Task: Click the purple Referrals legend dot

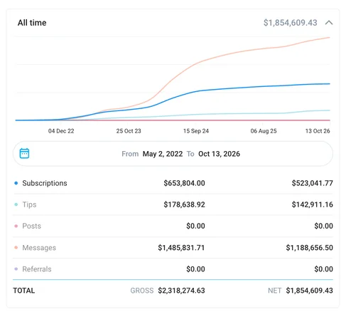Action: [16, 269]
